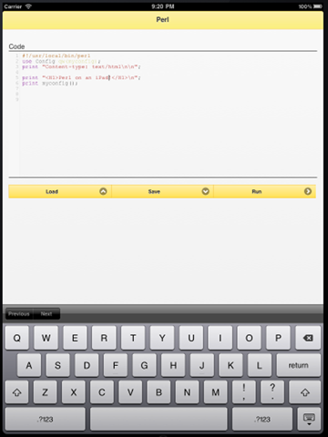Tap the right .?123 key

coord(262,419)
